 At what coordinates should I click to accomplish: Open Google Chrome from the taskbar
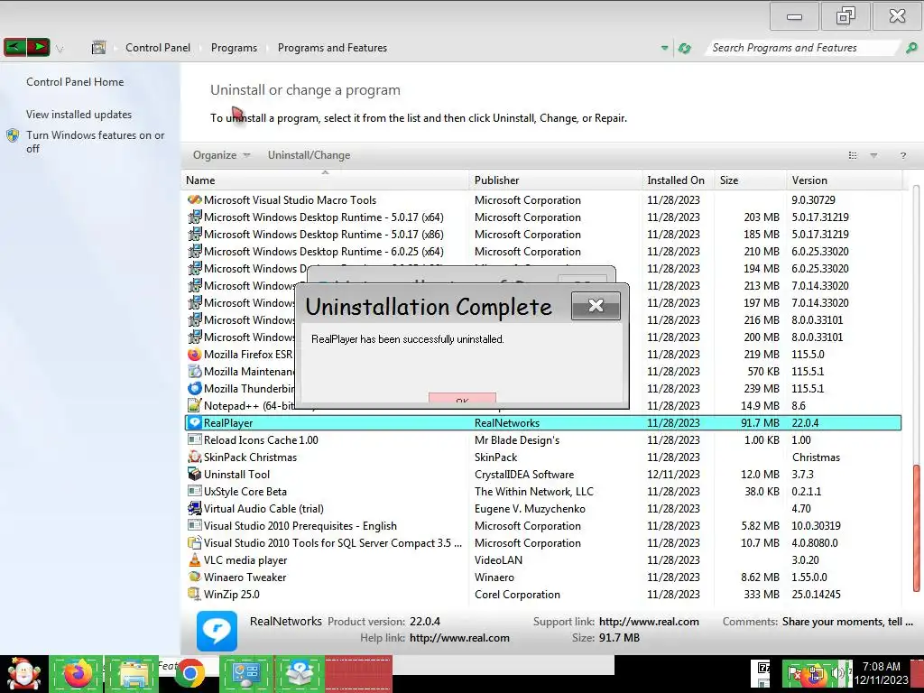click(189, 673)
